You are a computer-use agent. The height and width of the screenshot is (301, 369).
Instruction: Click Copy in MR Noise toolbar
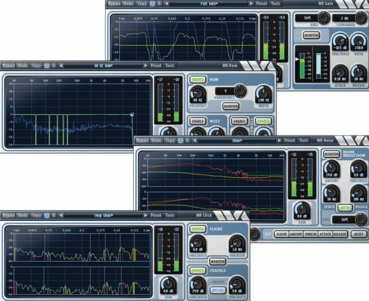pyautogui.click(x=170, y=140)
